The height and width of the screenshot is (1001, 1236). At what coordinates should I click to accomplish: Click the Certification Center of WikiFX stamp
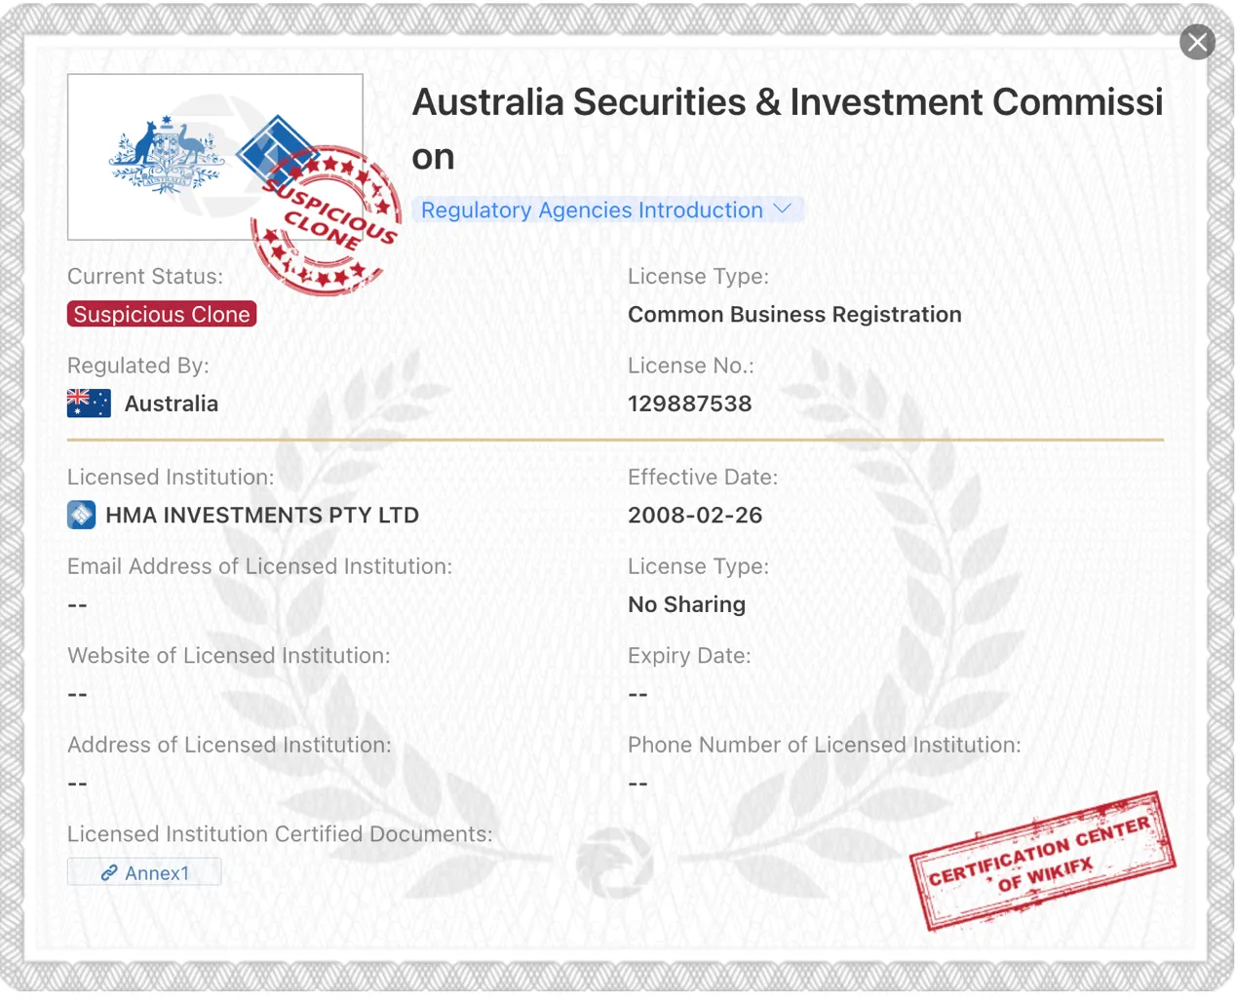pyautogui.click(x=1043, y=861)
